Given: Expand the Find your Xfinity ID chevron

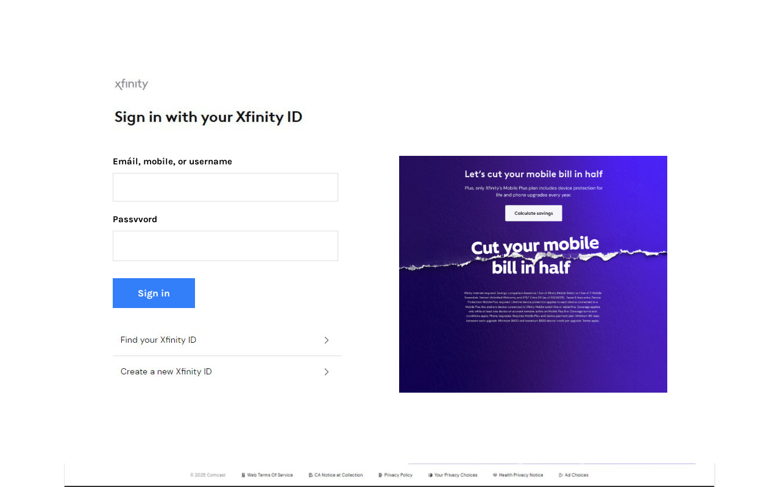Looking at the screenshot, I should click(x=327, y=340).
